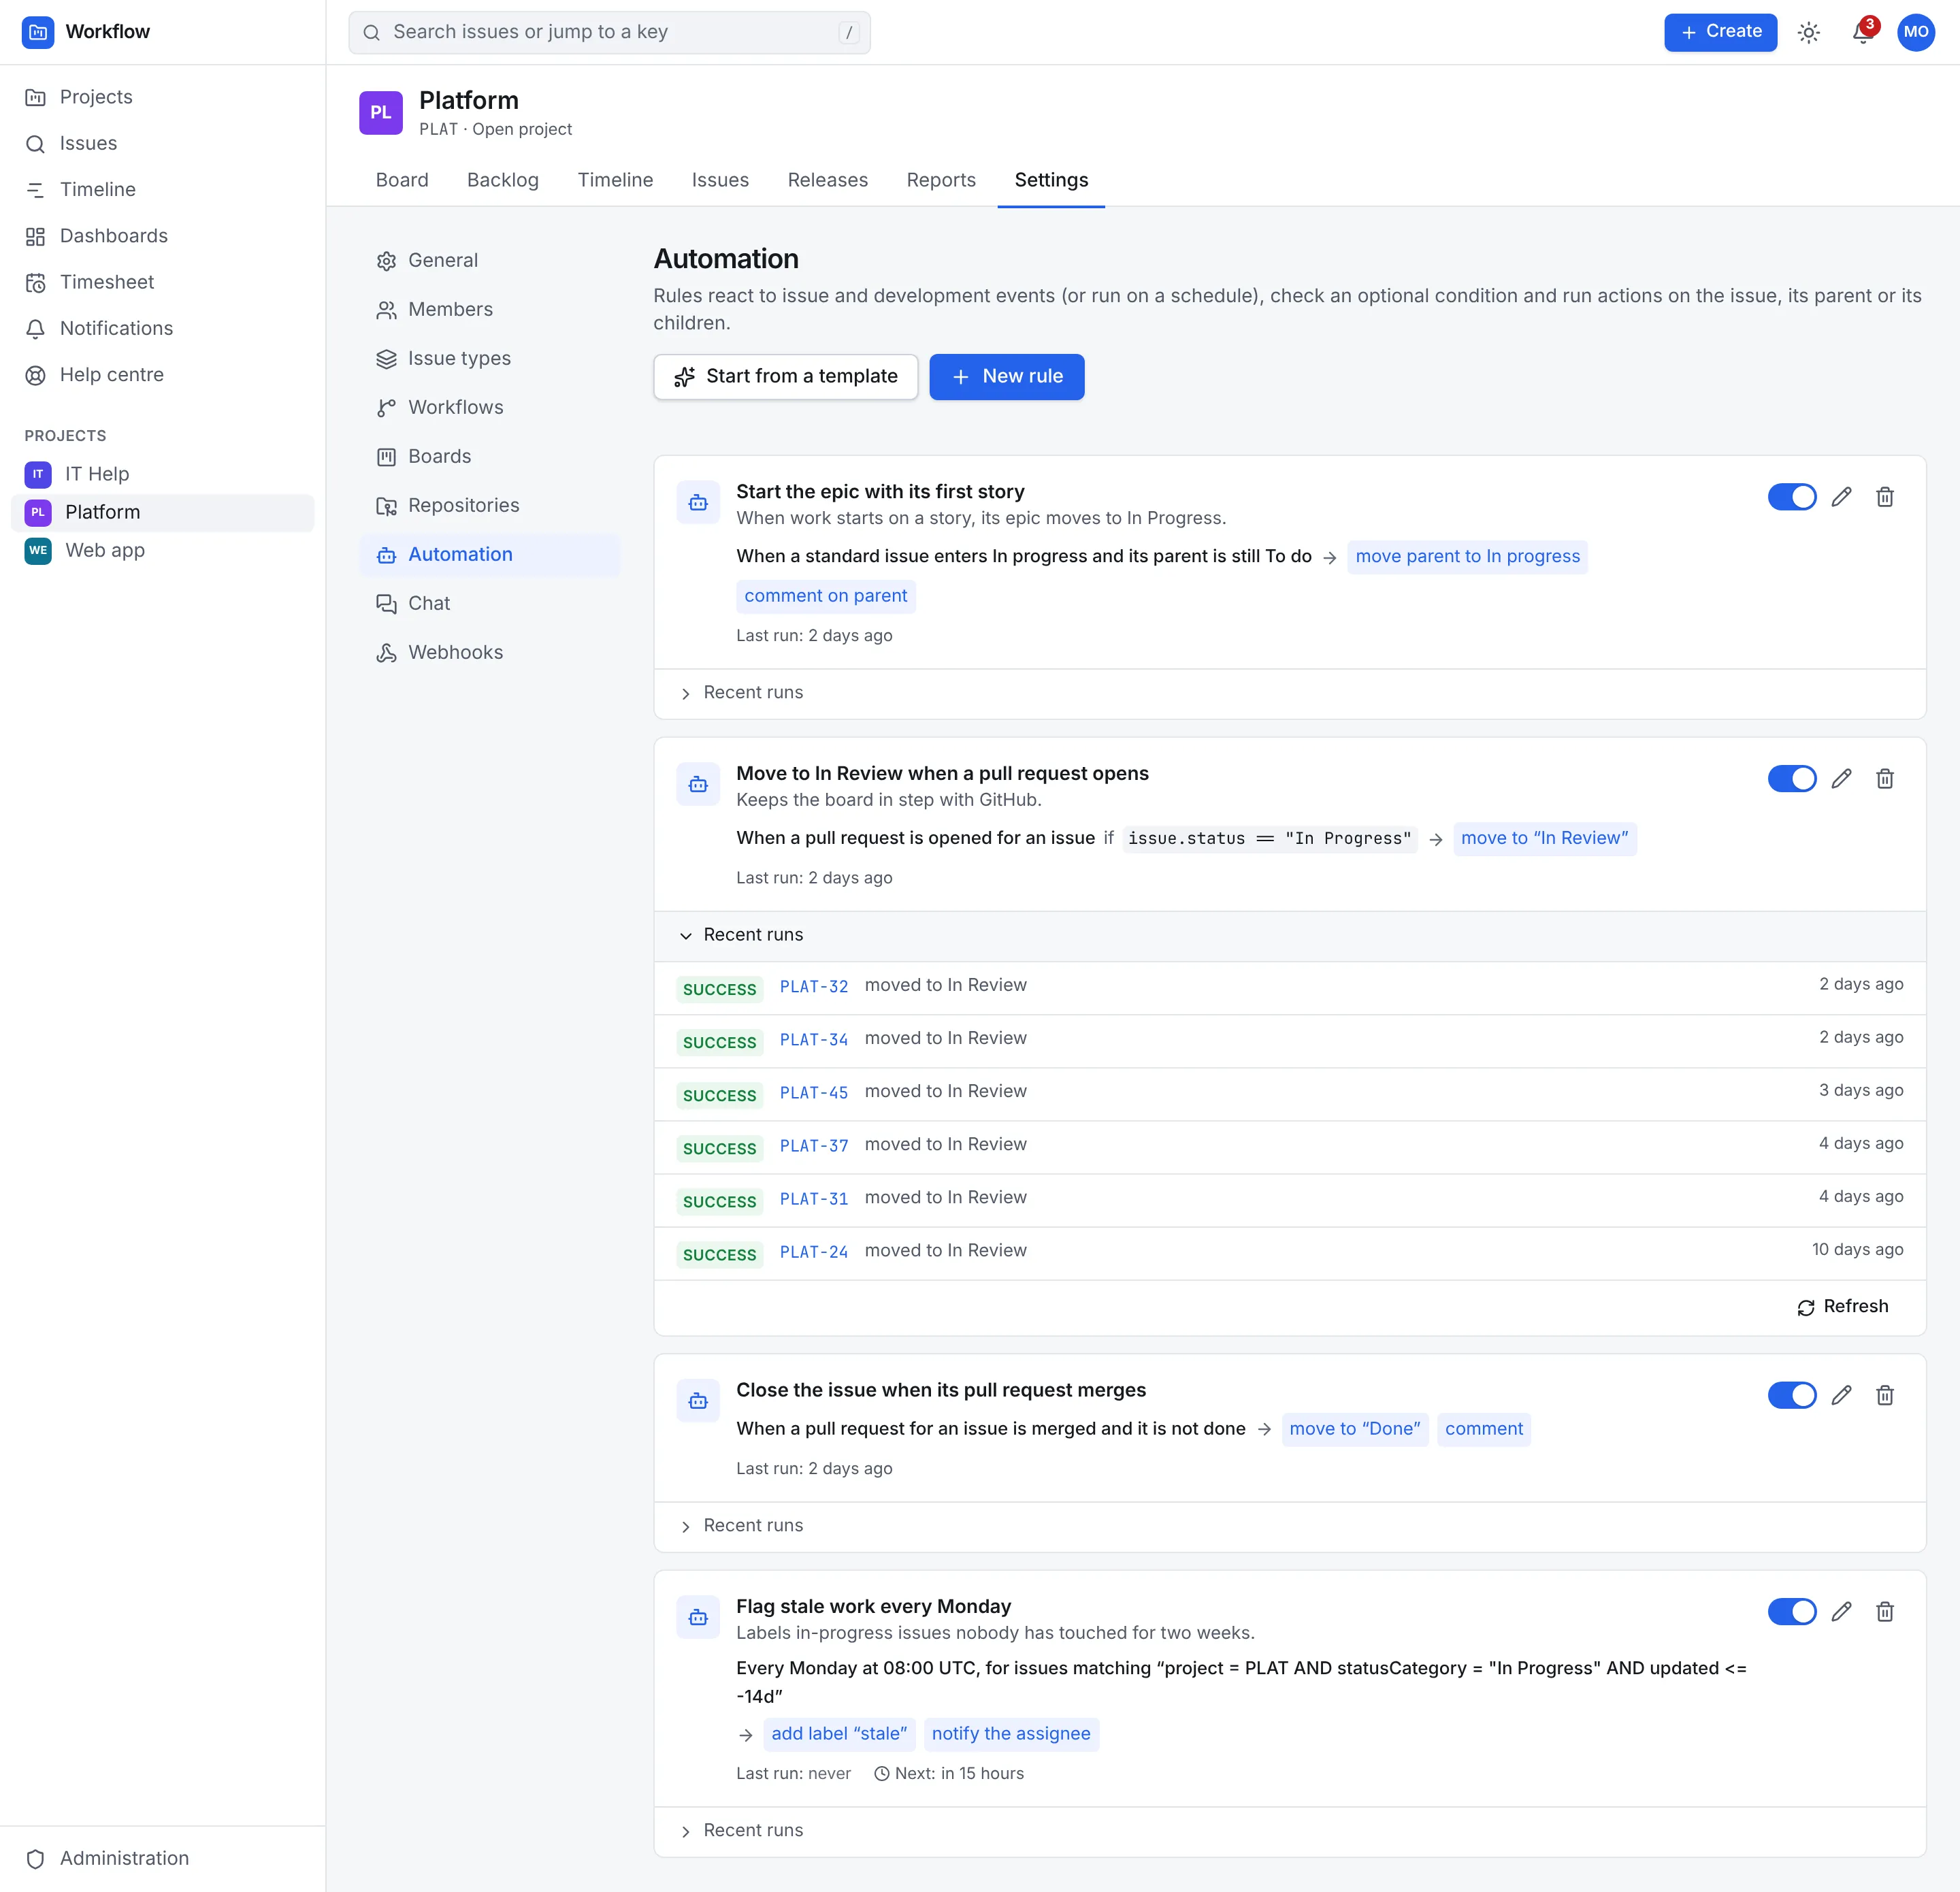Refresh the recent runs list

coord(1842,1307)
